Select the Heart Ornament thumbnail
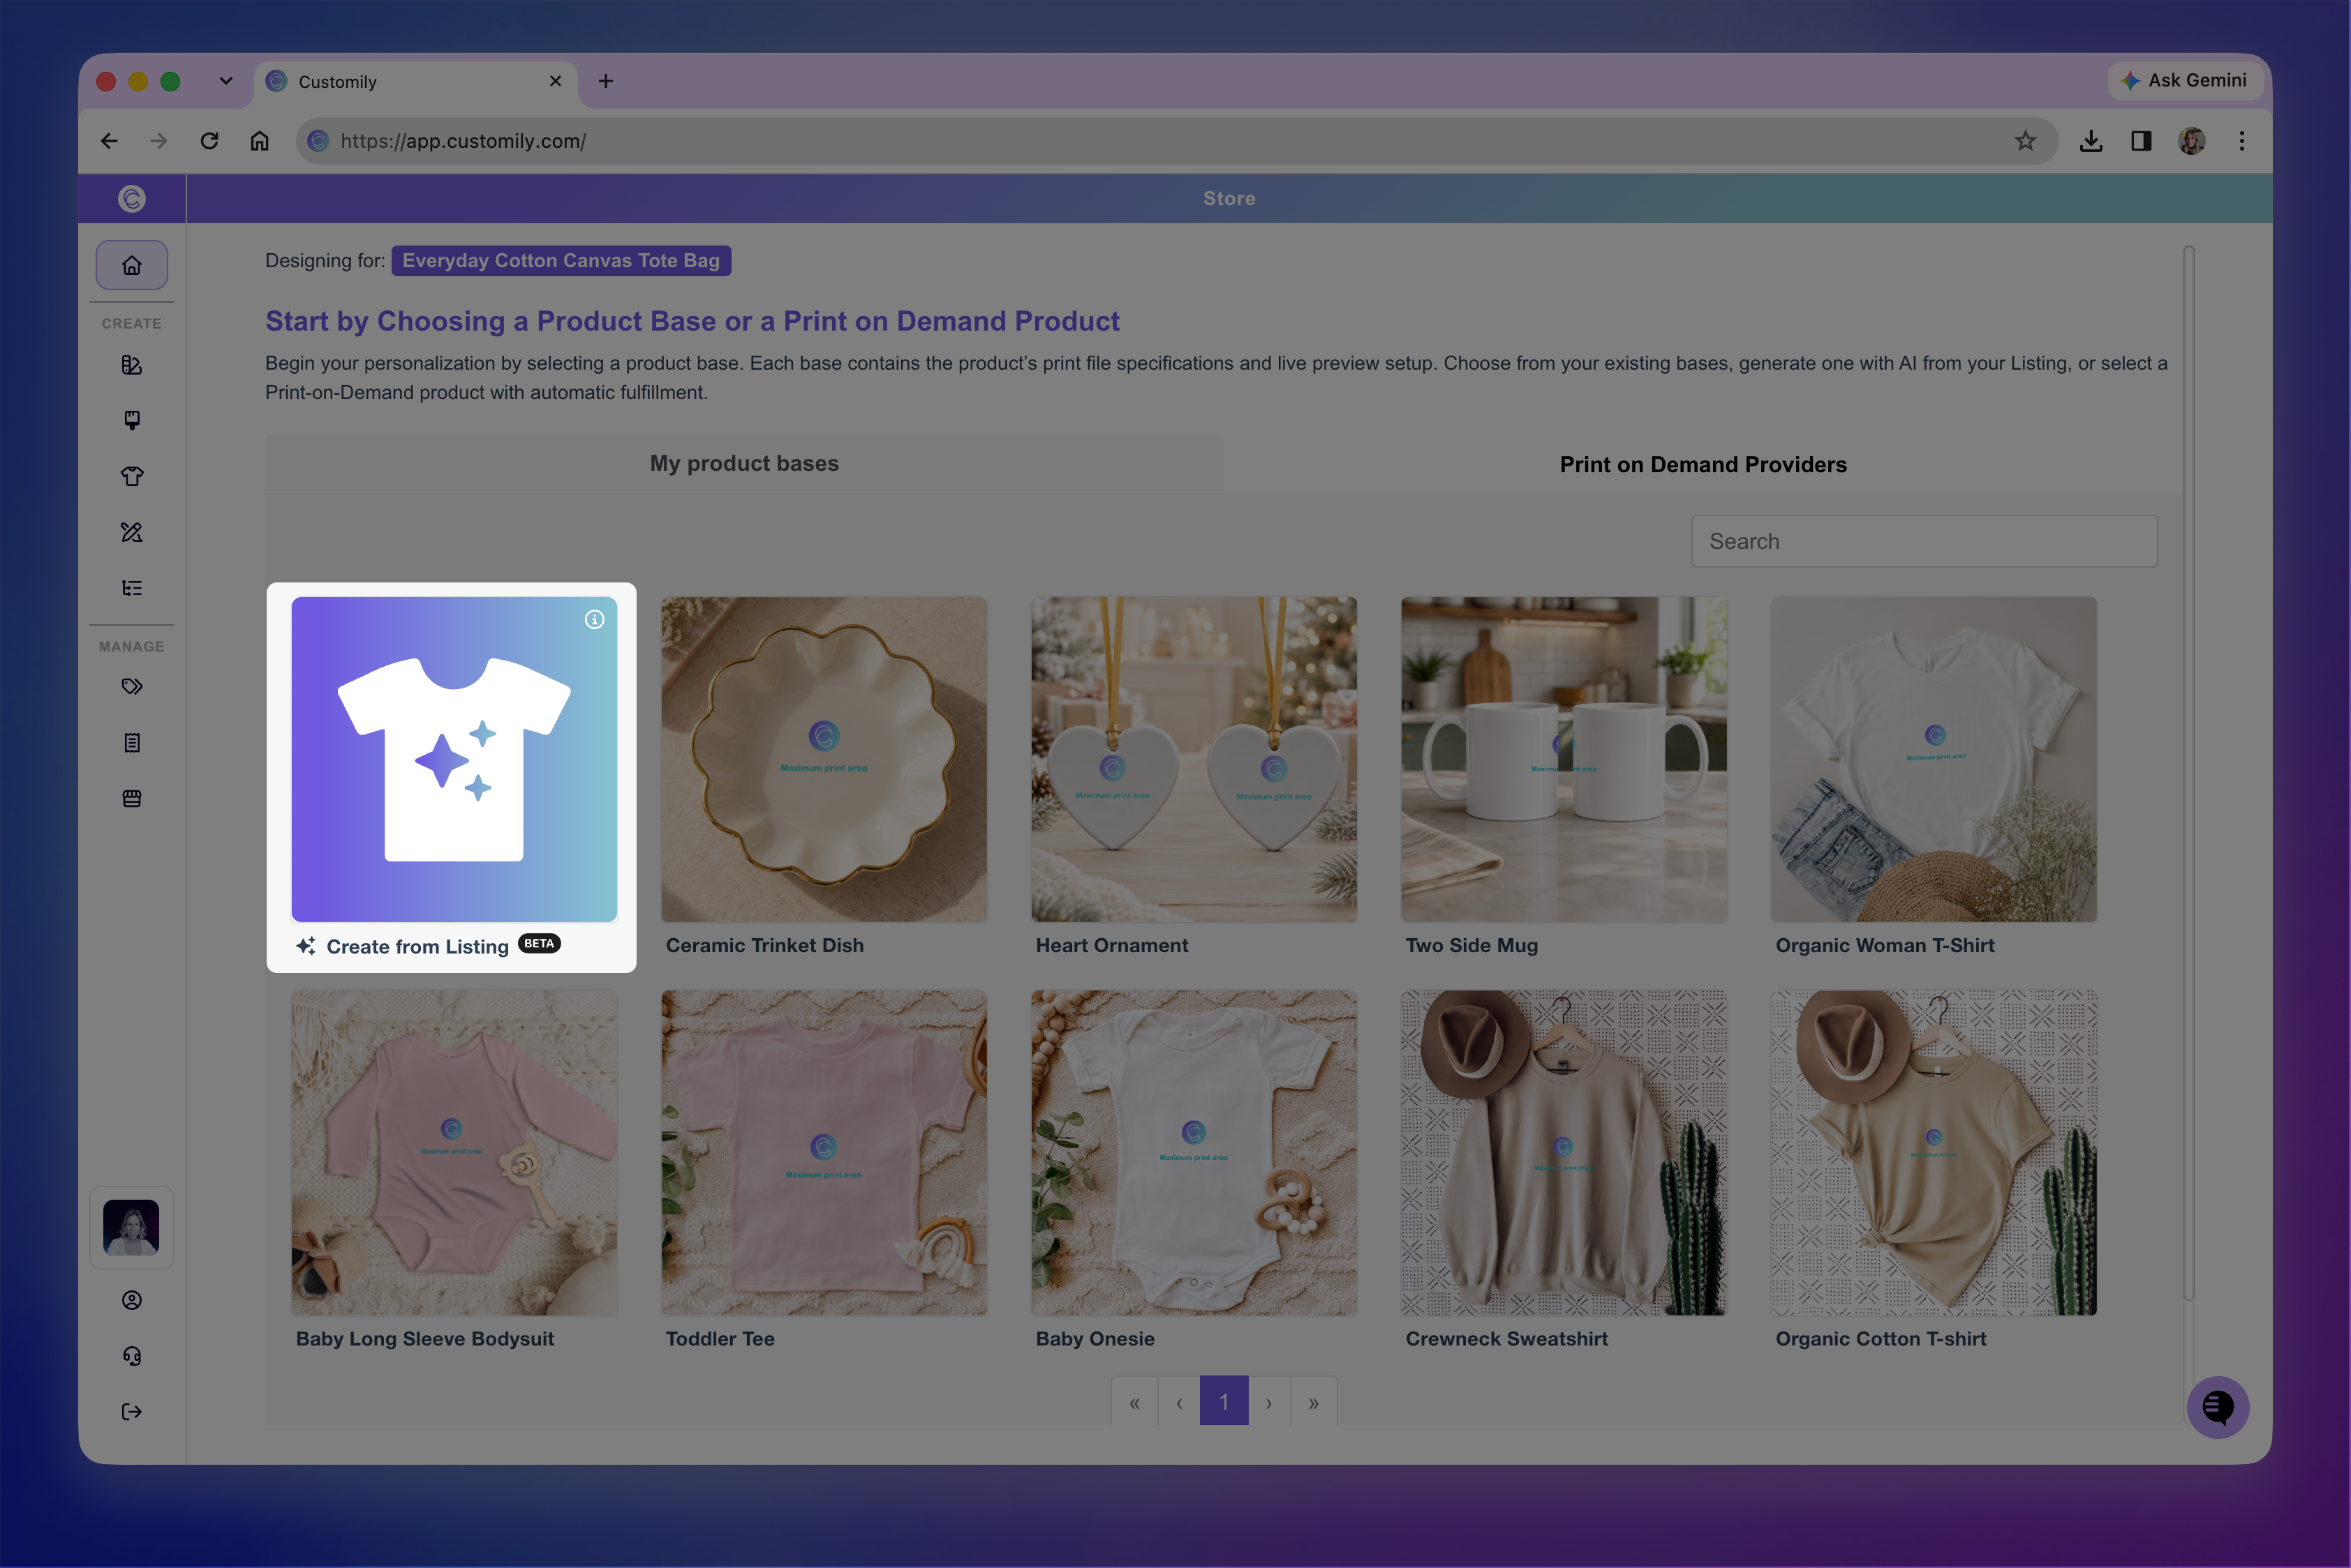This screenshot has width=2351, height=1568. pyautogui.click(x=1194, y=759)
